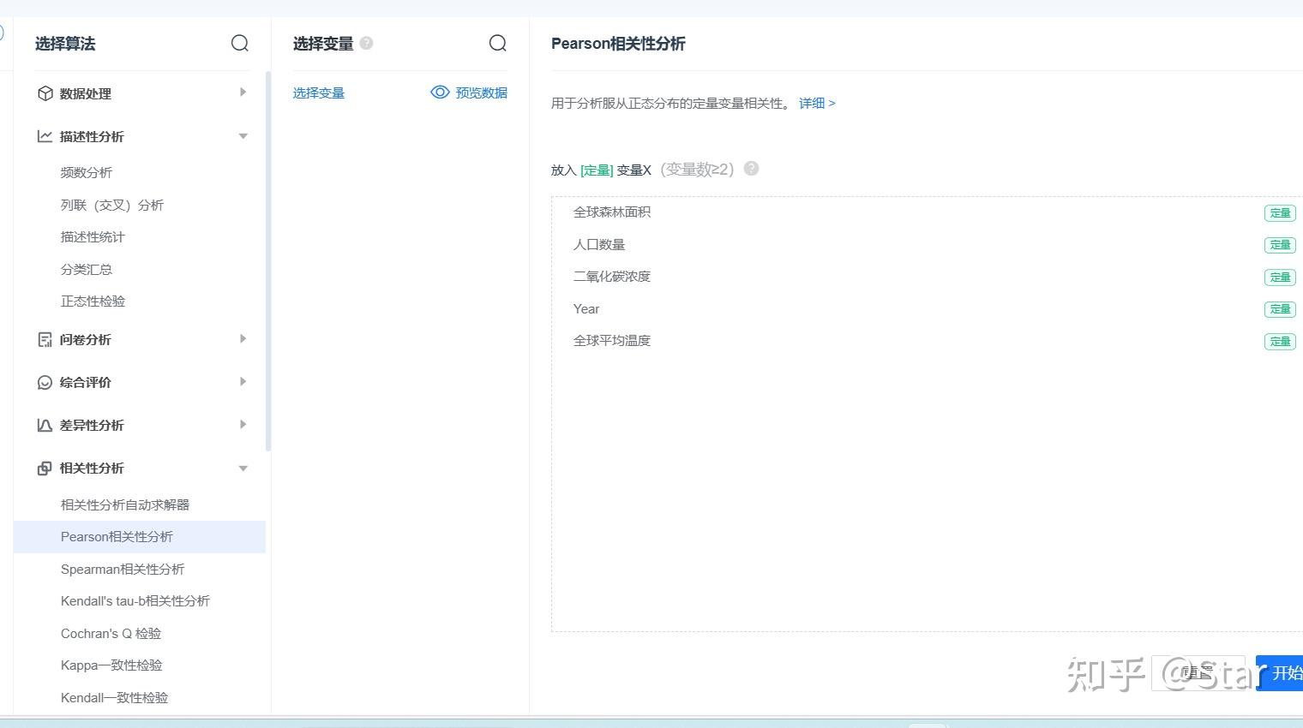Screen dimensions: 1303x728
Task: Expand the 数据处理 category arrow
Action: 243,92
